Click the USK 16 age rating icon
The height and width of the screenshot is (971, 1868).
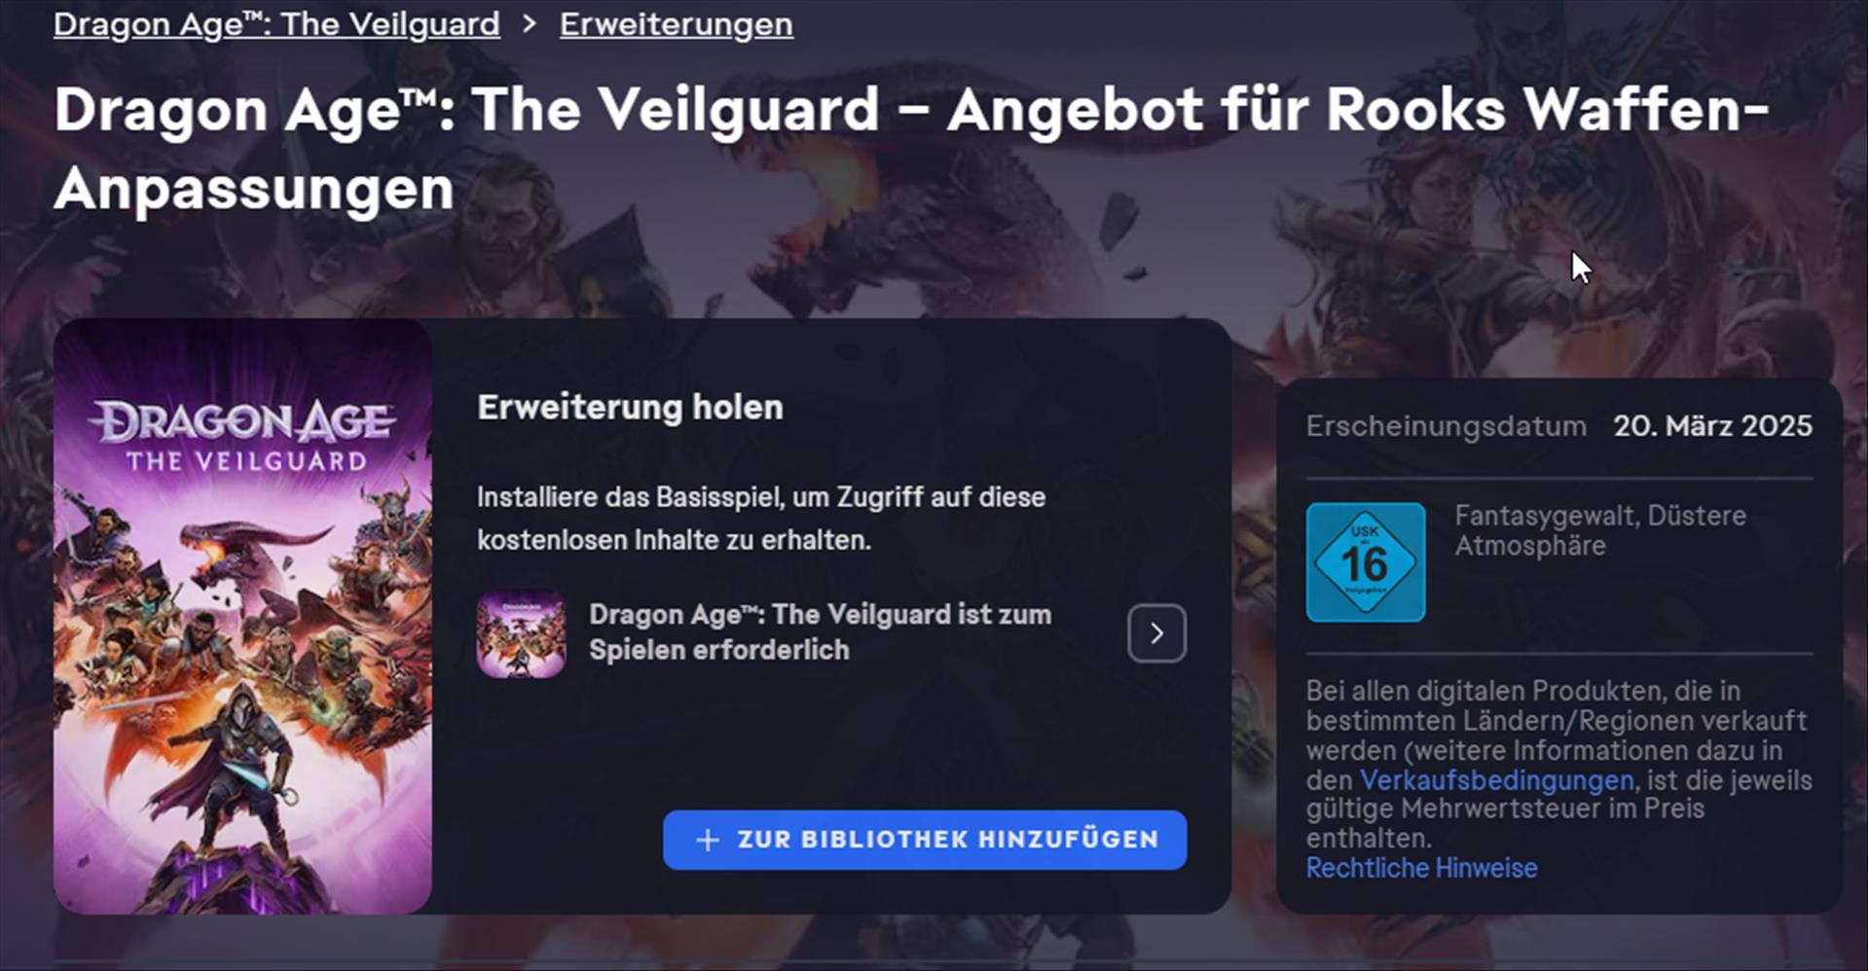tap(1366, 562)
